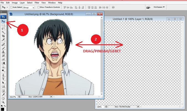Collapse toolbox using the double-arrow
Image resolution: width=187 pixels, height=111 pixels.
point(1,12)
